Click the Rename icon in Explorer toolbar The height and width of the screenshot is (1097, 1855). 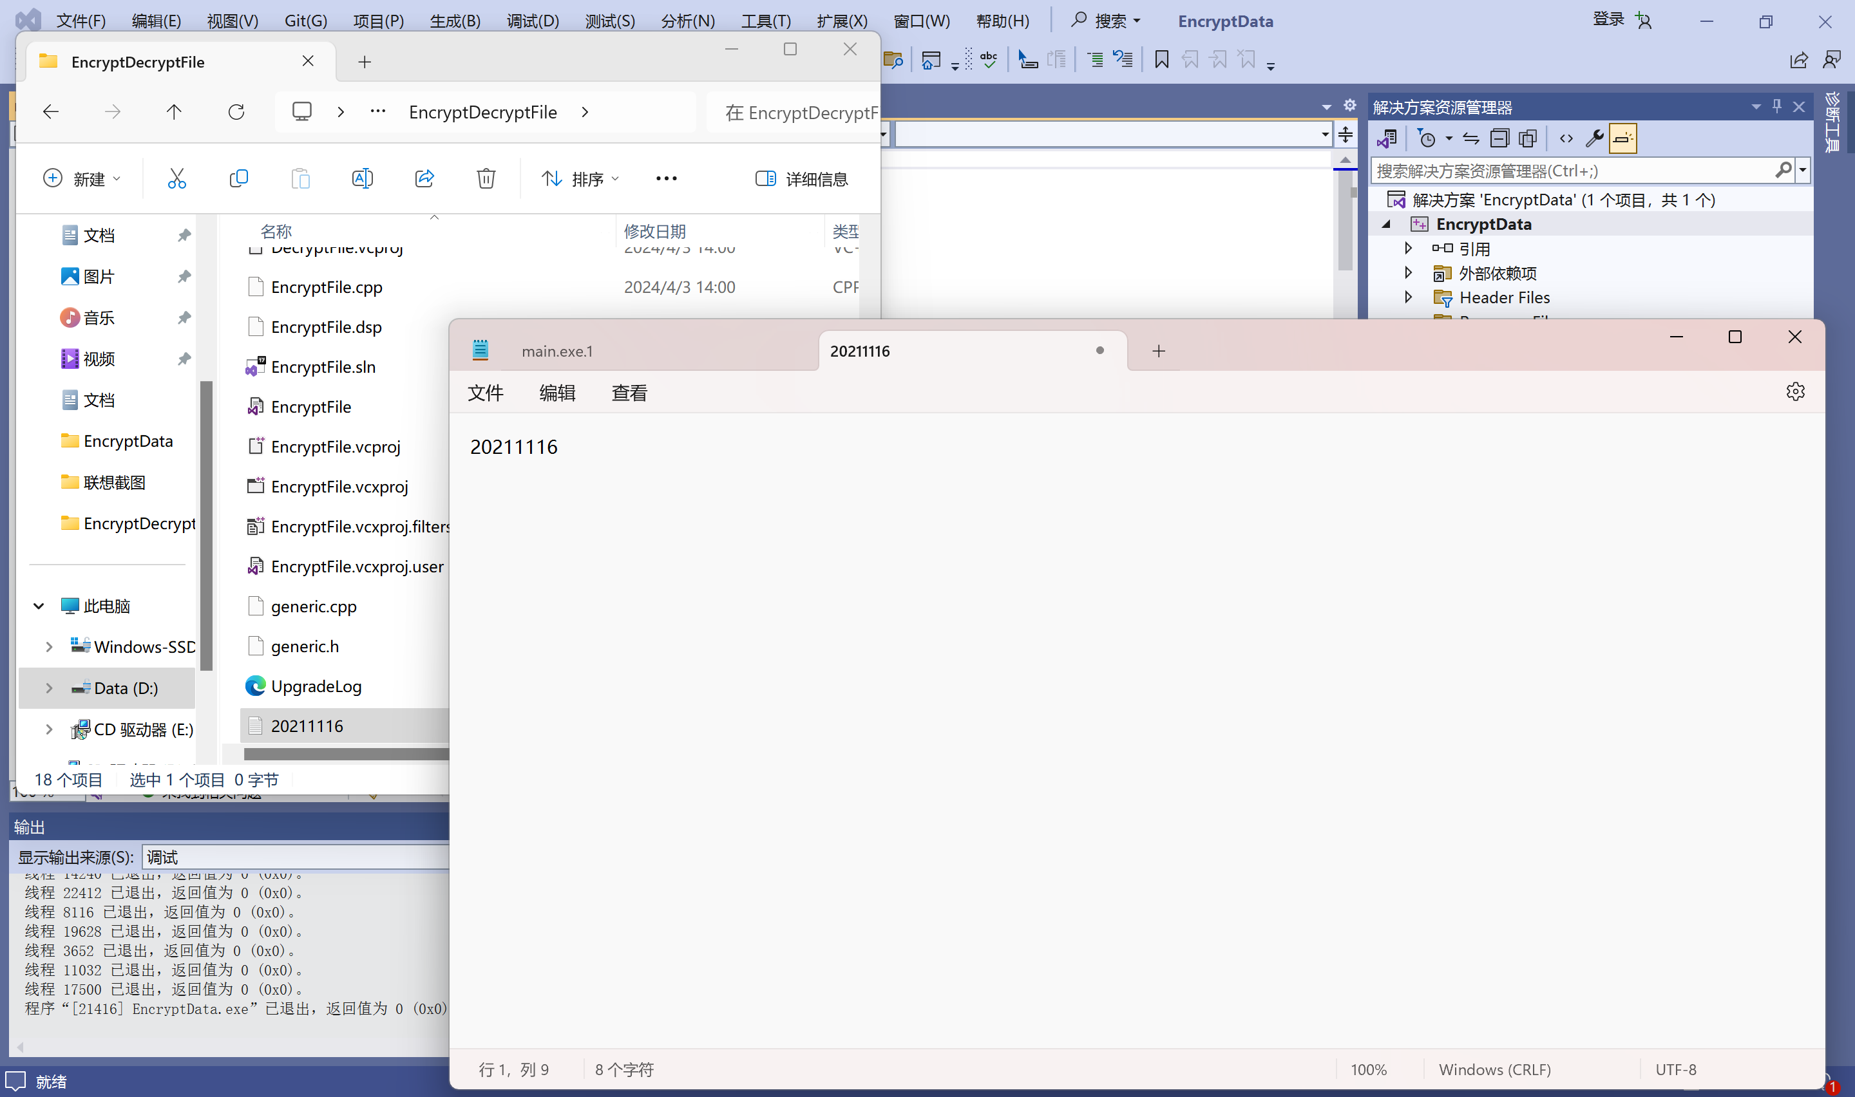pyautogui.click(x=362, y=179)
